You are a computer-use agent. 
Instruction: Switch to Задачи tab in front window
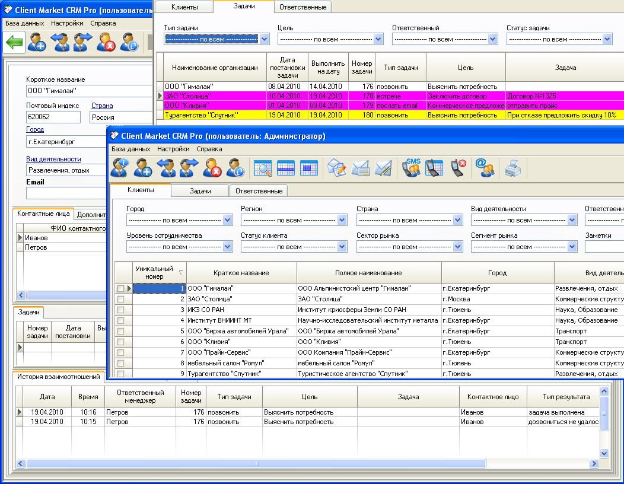(200, 191)
